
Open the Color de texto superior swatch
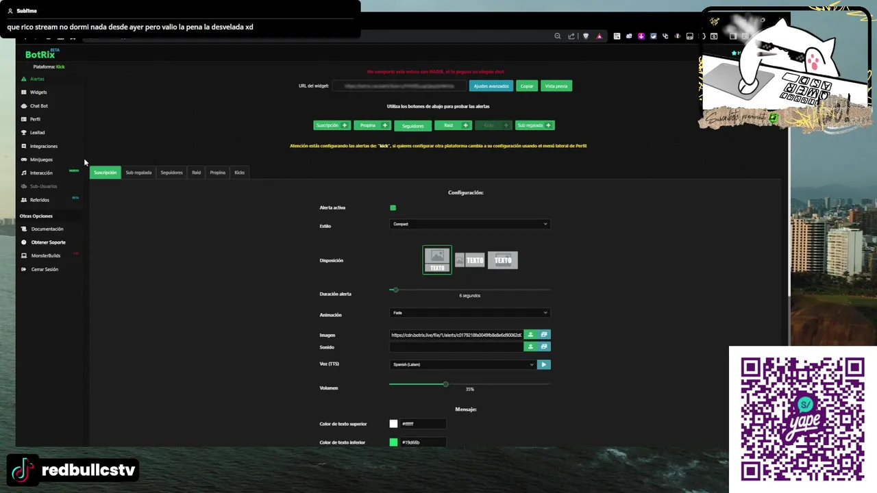tap(393, 424)
